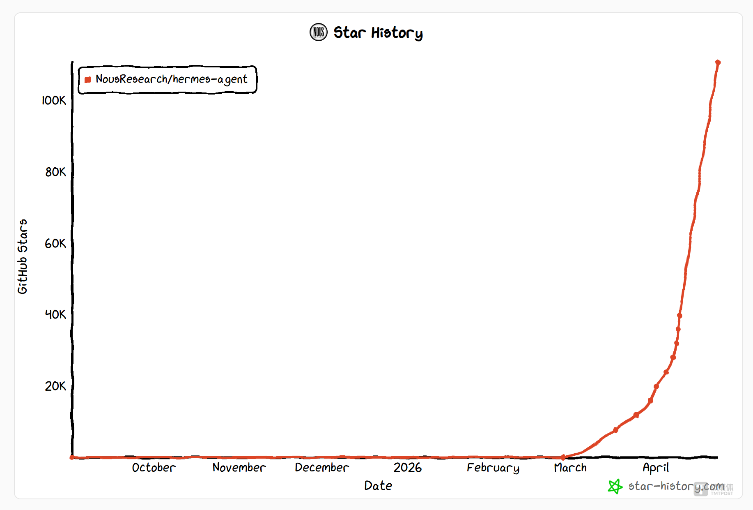Click the 100K y-axis label

[54, 101]
